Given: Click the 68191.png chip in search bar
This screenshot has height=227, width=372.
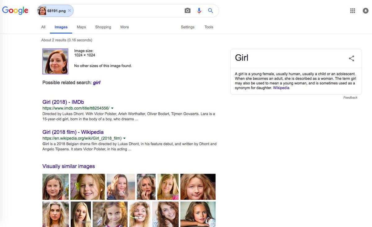Looking at the screenshot, I should 55,11.
